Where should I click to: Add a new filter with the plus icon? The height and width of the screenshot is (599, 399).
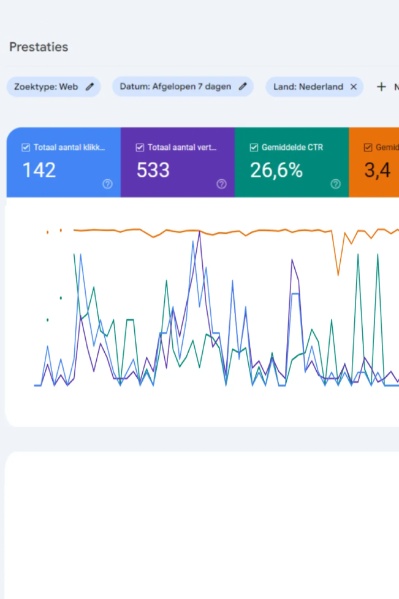click(x=381, y=87)
